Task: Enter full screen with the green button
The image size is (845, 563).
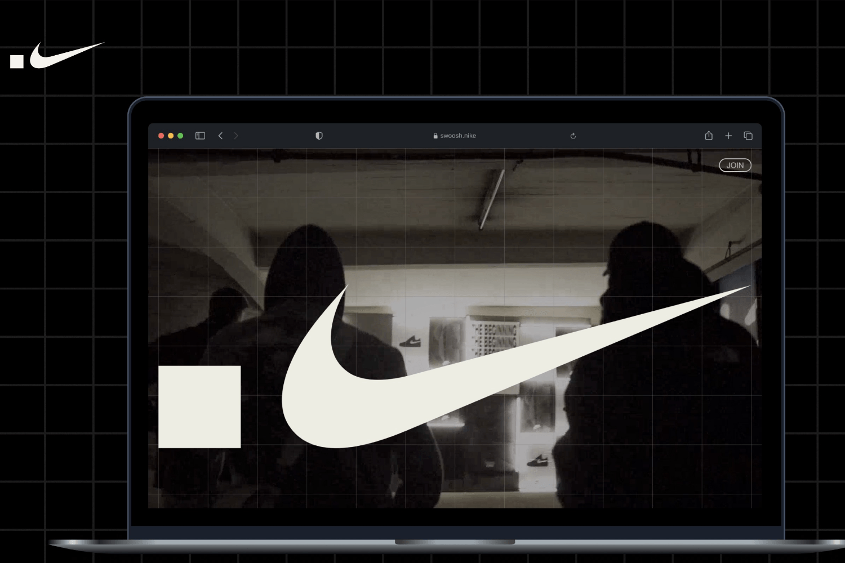Action: (180, 136)
